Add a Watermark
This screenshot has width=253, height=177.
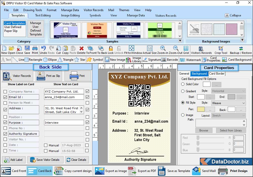190,60
